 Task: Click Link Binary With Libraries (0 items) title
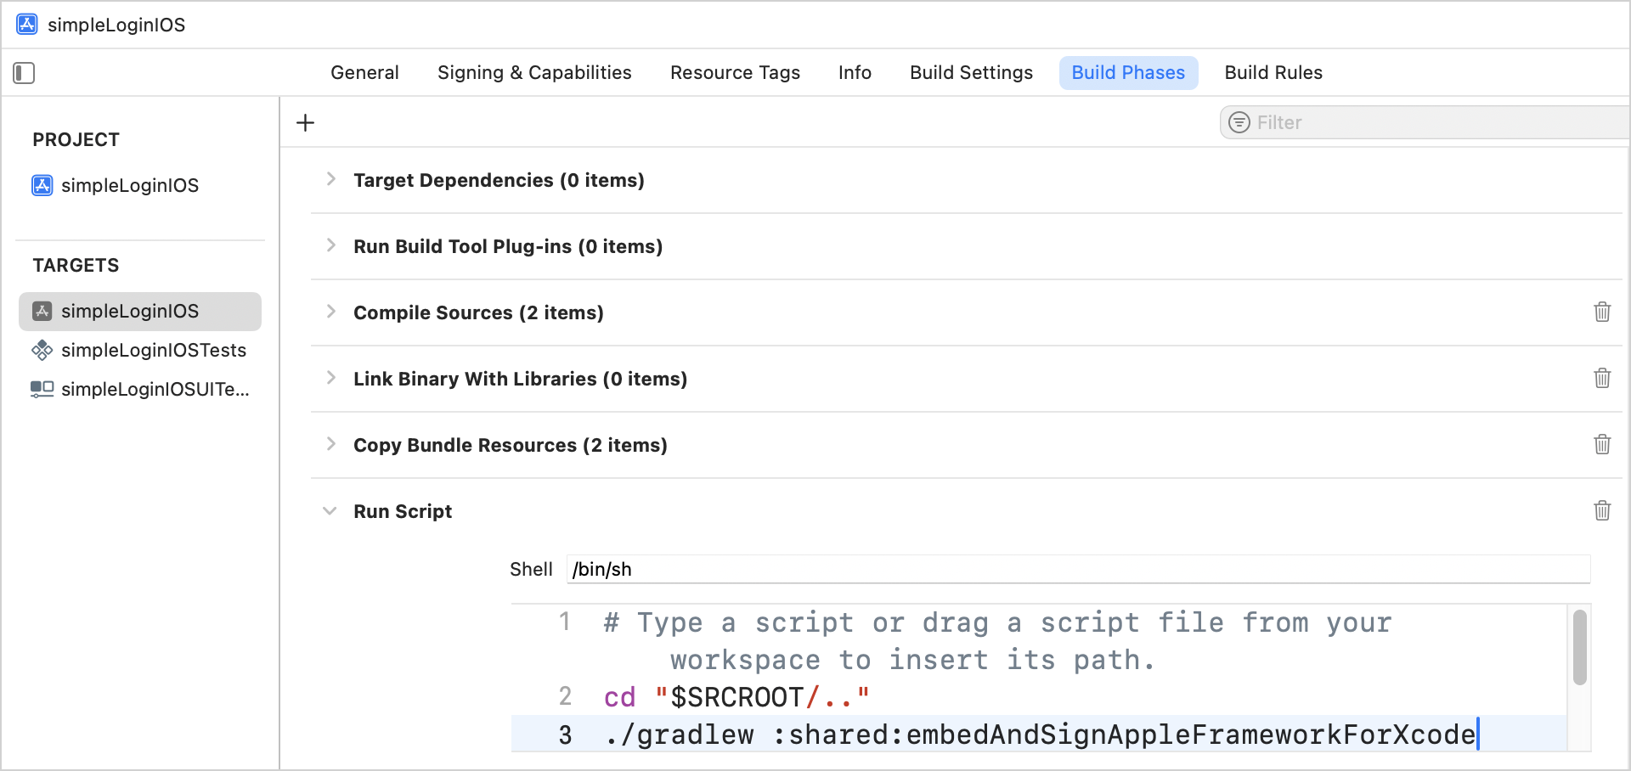click(x=520, y=379)
